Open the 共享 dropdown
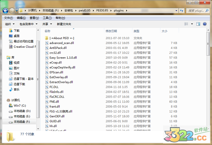This screenshot has width=212, height=145. (47, 24)
